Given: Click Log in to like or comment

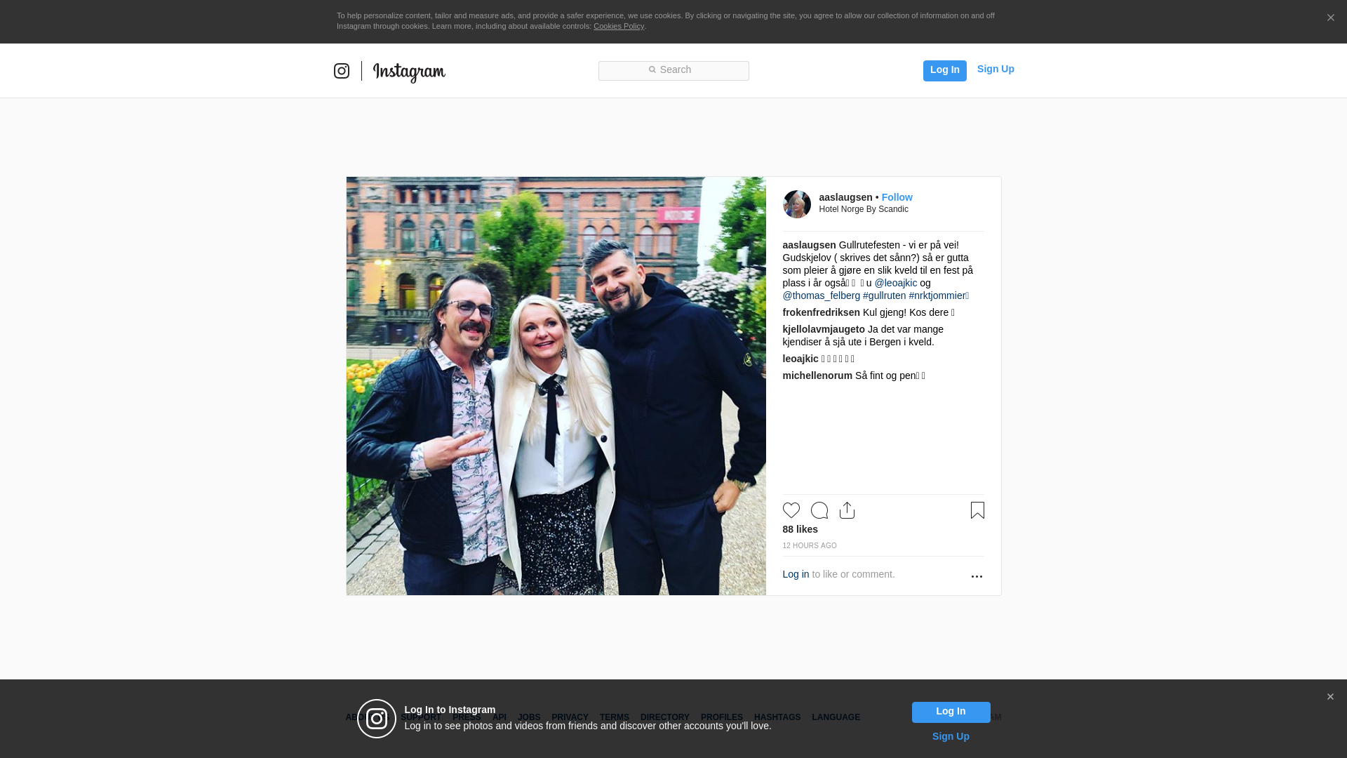Looking at the screenshot, I should click(x=796, y=574).
